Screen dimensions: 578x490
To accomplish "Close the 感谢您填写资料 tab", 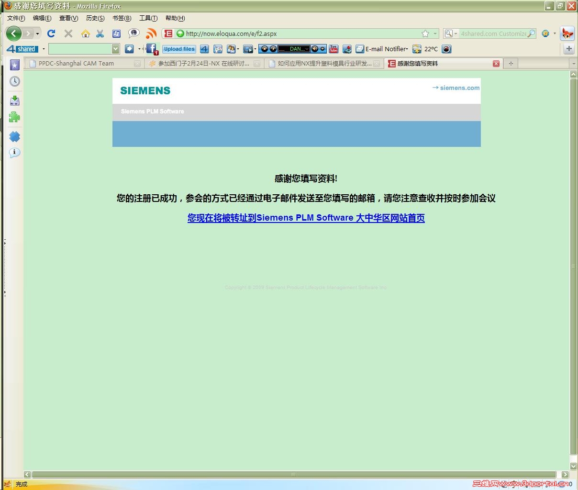I will point(496,64).
